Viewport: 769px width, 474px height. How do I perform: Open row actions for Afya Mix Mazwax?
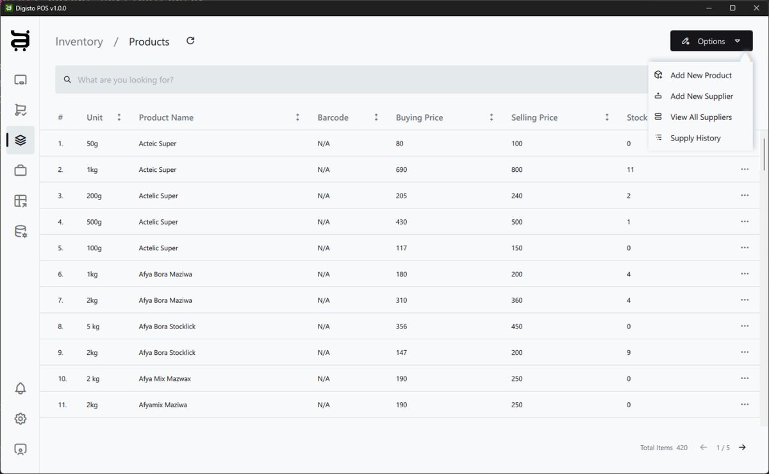coord(745,378)
